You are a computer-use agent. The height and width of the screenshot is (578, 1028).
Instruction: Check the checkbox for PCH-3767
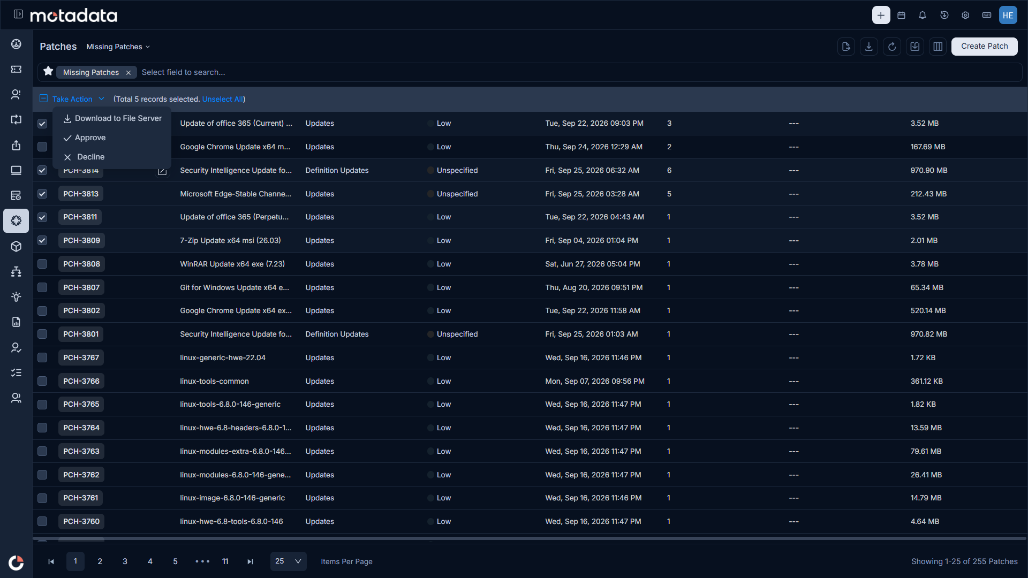pyautogui.click(x=42, y=358)
